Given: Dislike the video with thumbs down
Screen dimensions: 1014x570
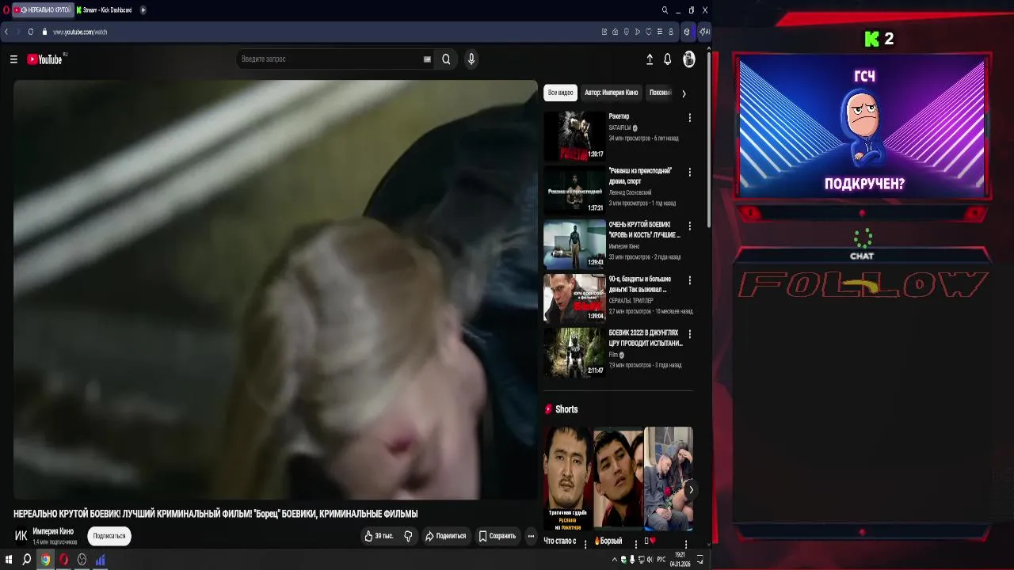Looking at the screenshot, I should pyautogui.click(x=408, y=536).
